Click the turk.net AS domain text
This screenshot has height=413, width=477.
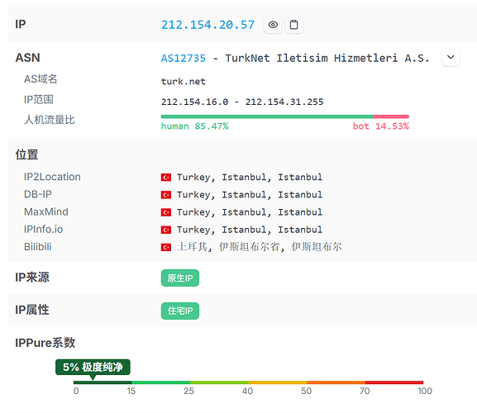coord(184,82)
